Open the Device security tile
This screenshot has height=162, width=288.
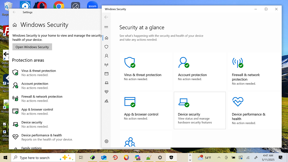(199, 110)
